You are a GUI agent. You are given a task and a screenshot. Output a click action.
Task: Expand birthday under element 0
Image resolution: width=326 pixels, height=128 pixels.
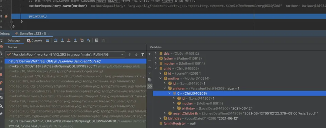click(x=174, y=108)
